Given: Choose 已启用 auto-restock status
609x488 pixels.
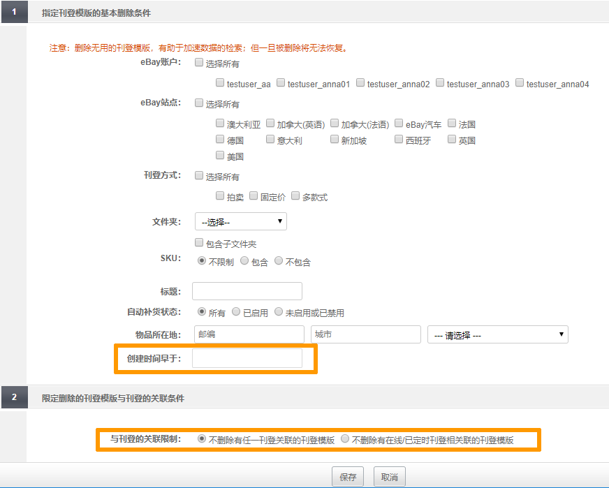Looking at the screenshot, I should [236, 312].
